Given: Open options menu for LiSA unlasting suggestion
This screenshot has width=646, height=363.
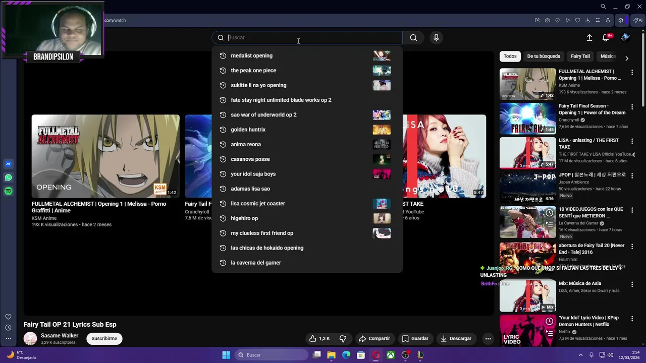Looking at the screenshot, I should 632,141.
